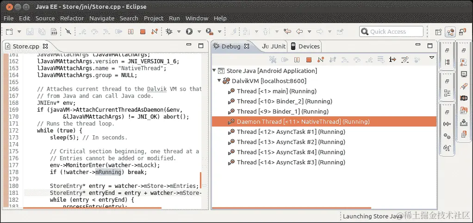Click Suspend in Debug view toolbar
Screen dimensions: 473x223
pos(297,60)
